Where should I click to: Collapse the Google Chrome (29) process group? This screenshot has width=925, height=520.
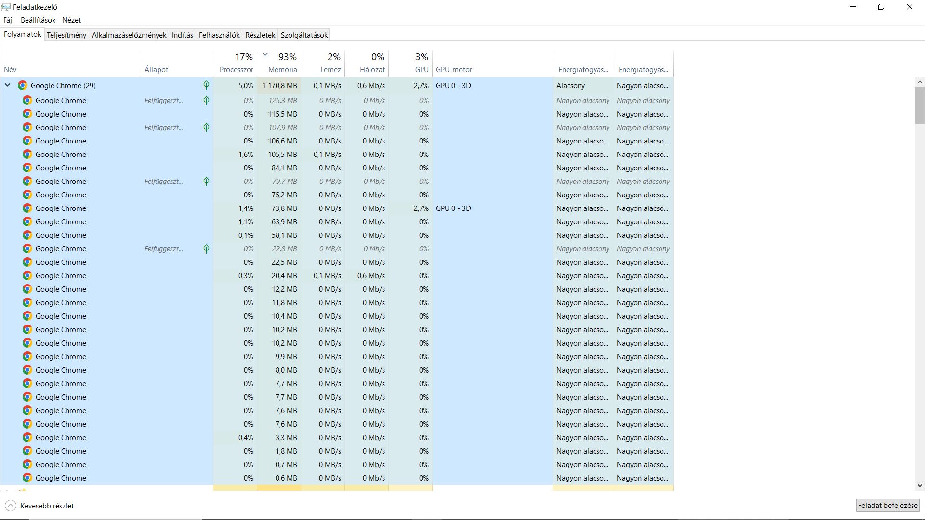pos(8,85)
